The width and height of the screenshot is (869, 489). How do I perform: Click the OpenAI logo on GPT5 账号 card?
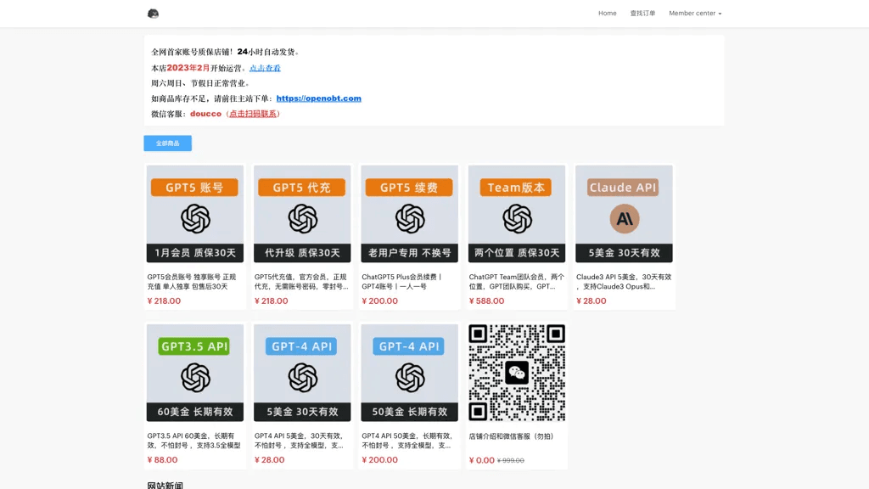(195, 218)
